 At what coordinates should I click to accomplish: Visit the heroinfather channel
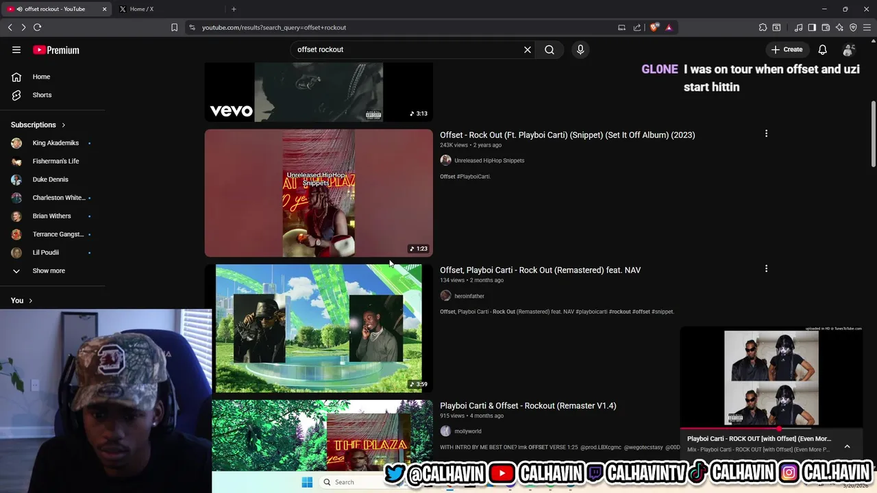tap(469, 296)
